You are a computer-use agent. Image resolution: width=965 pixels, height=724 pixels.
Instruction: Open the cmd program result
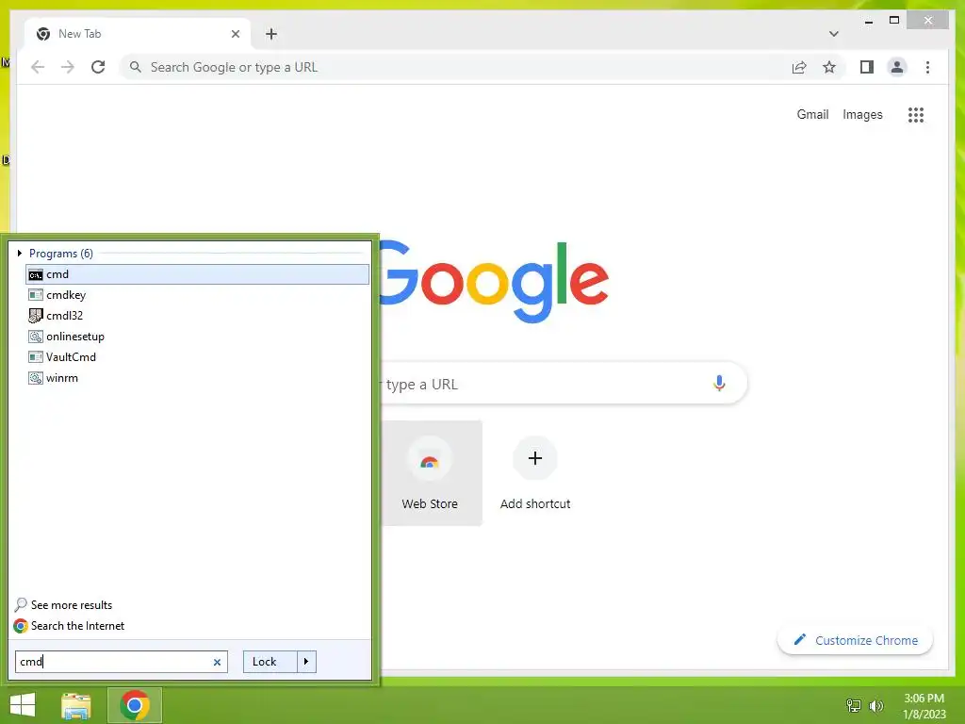point(197,274)
